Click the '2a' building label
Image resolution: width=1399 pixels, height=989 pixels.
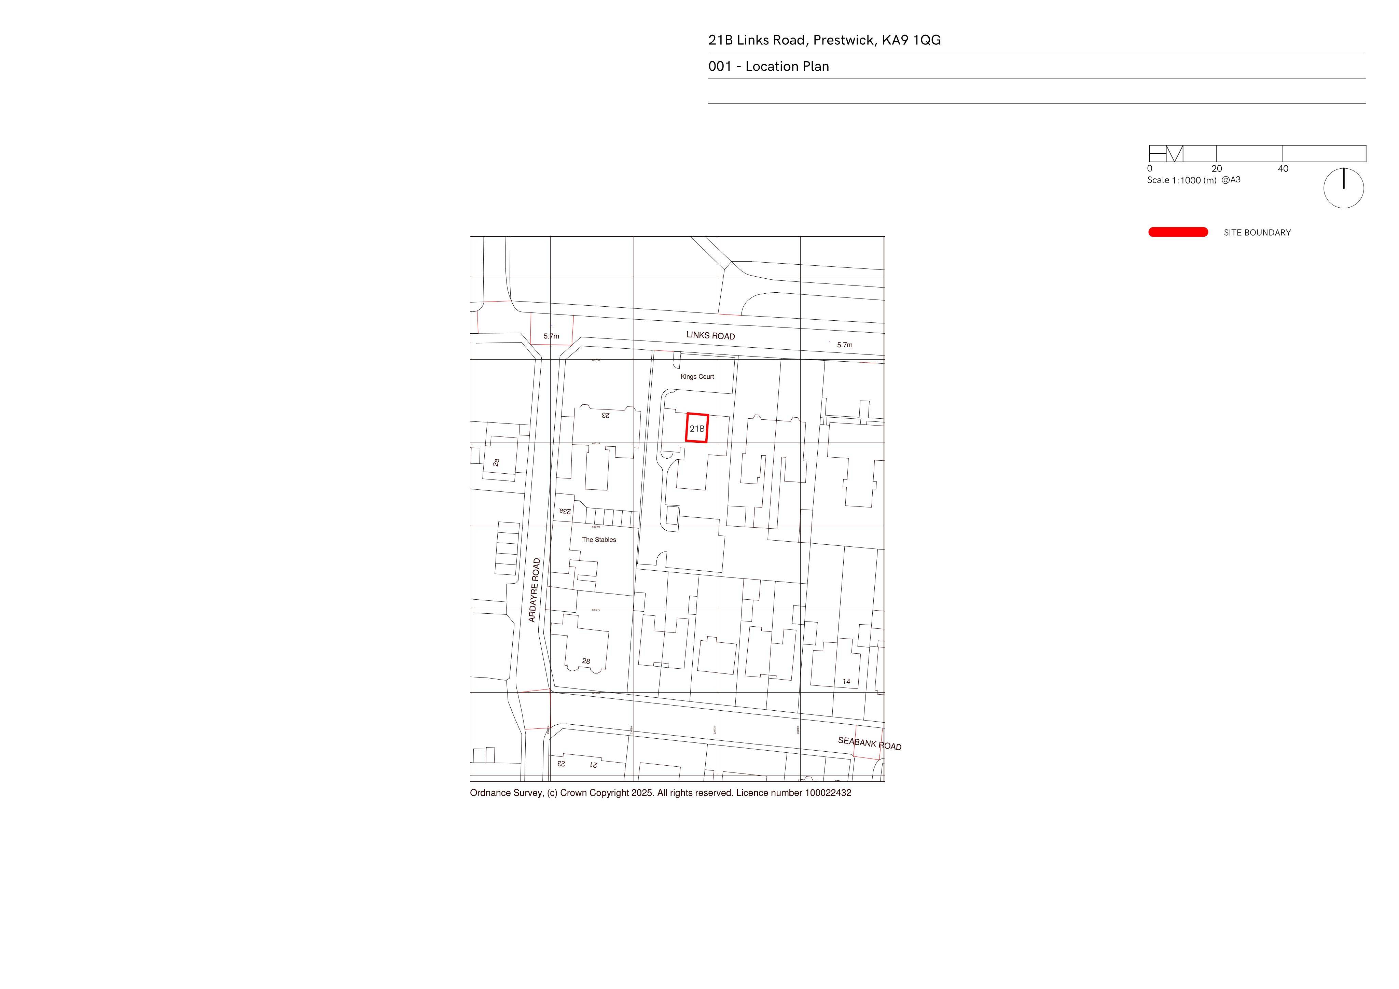[x=496, y=462]
